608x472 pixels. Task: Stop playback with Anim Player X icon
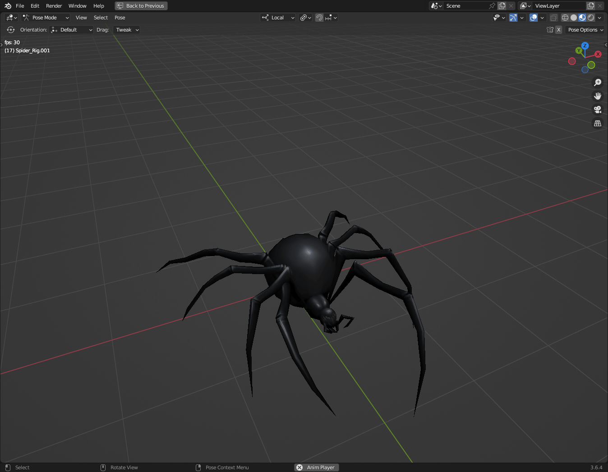click(299, 467)
